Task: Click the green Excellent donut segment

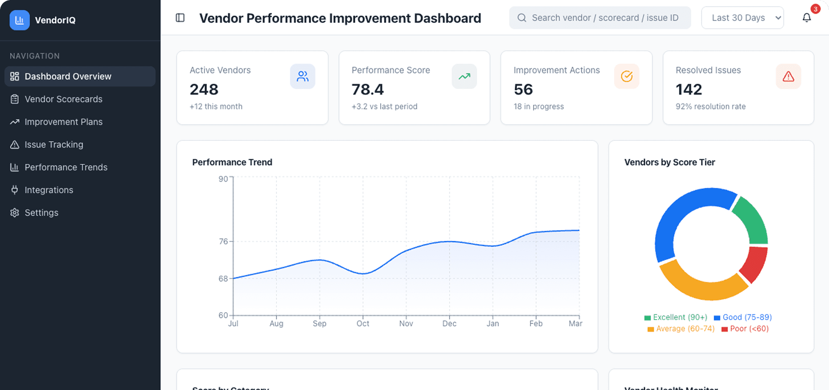Action: pyautogui.click(x=754, y=222)
